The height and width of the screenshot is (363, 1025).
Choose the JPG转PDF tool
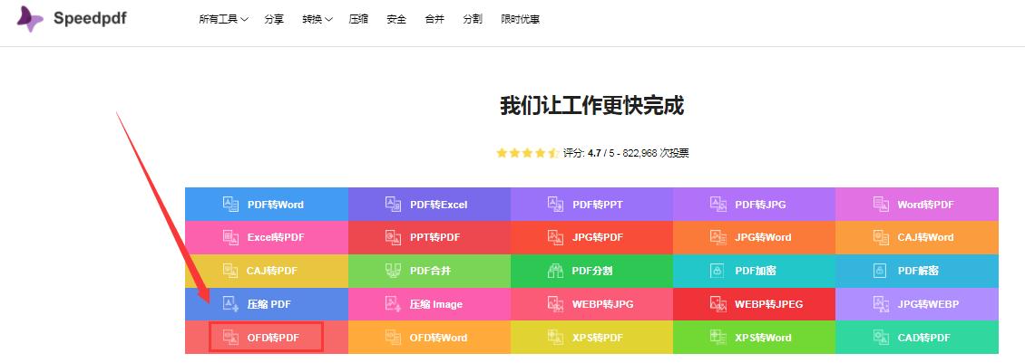(x=591, y=237)
